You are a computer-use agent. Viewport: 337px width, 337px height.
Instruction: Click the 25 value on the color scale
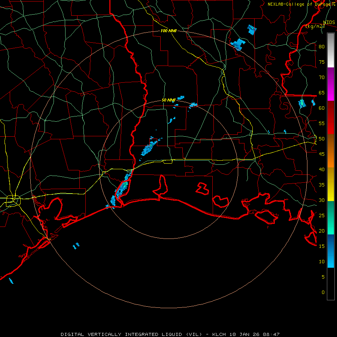coord(322,216)
